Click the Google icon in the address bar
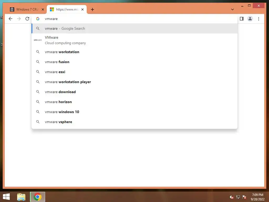This screenshot has width=269, height=202. point(38,19)
